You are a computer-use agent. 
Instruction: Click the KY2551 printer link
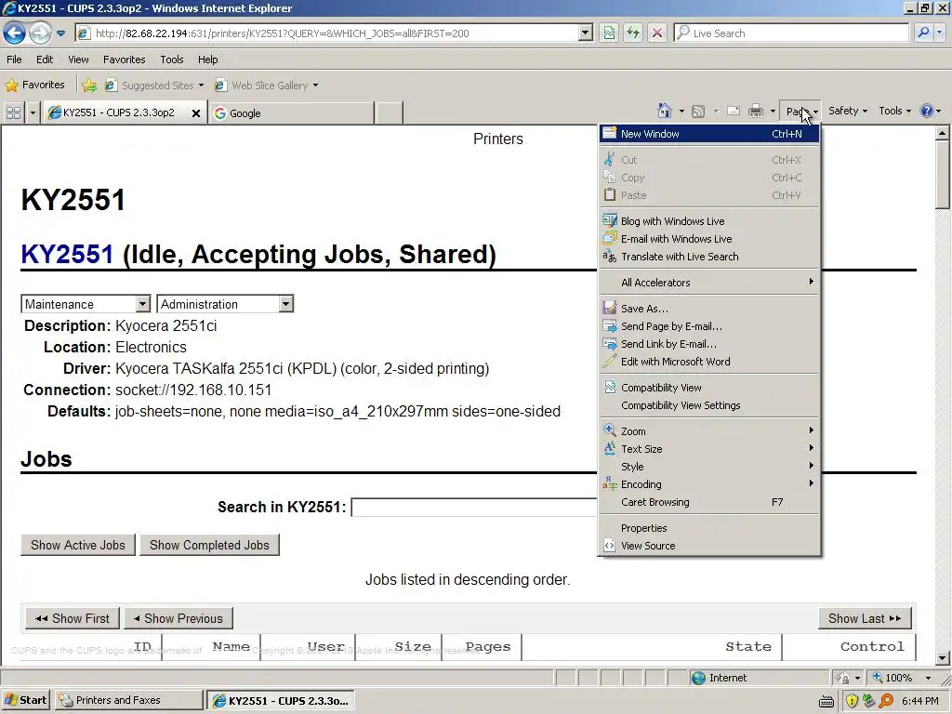pos(67,254)
